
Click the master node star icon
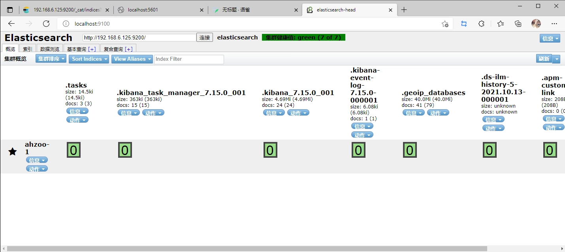(x=13, y=151)
